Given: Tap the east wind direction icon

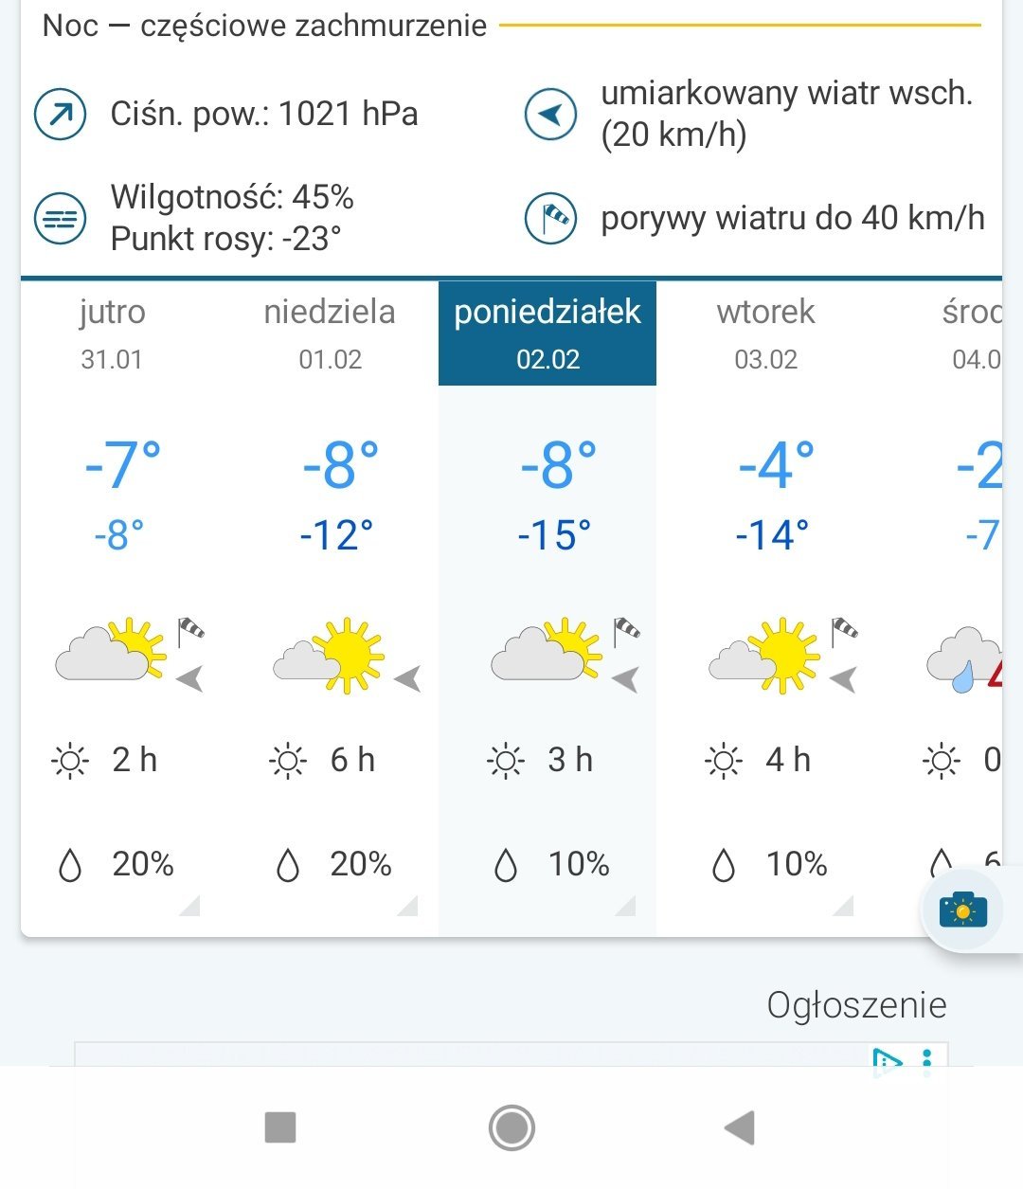Looking at the screenshot, I should 550,115.
